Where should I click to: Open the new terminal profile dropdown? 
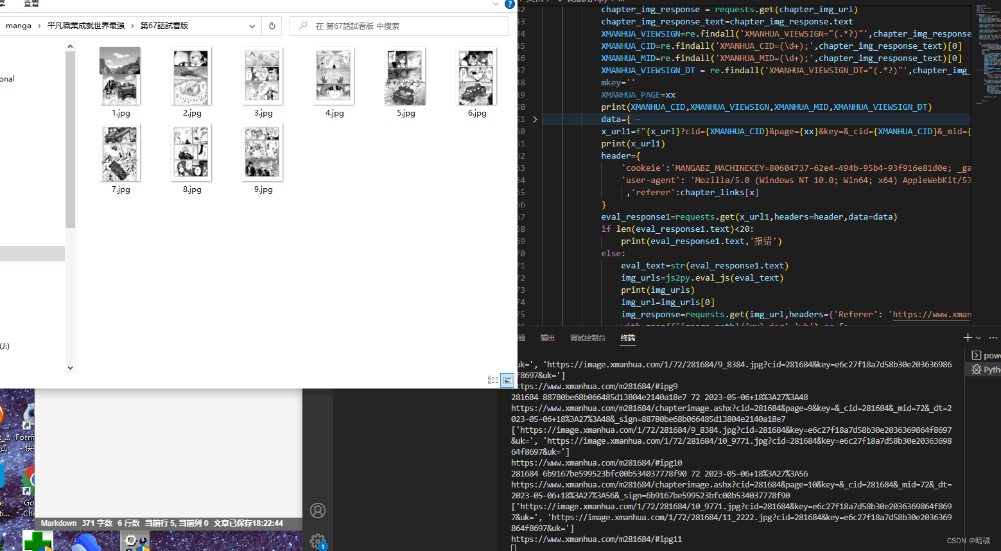979,338
